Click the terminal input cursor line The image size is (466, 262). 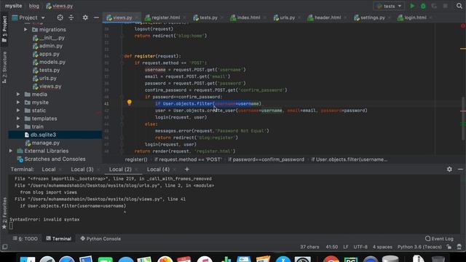click(12, 226)
